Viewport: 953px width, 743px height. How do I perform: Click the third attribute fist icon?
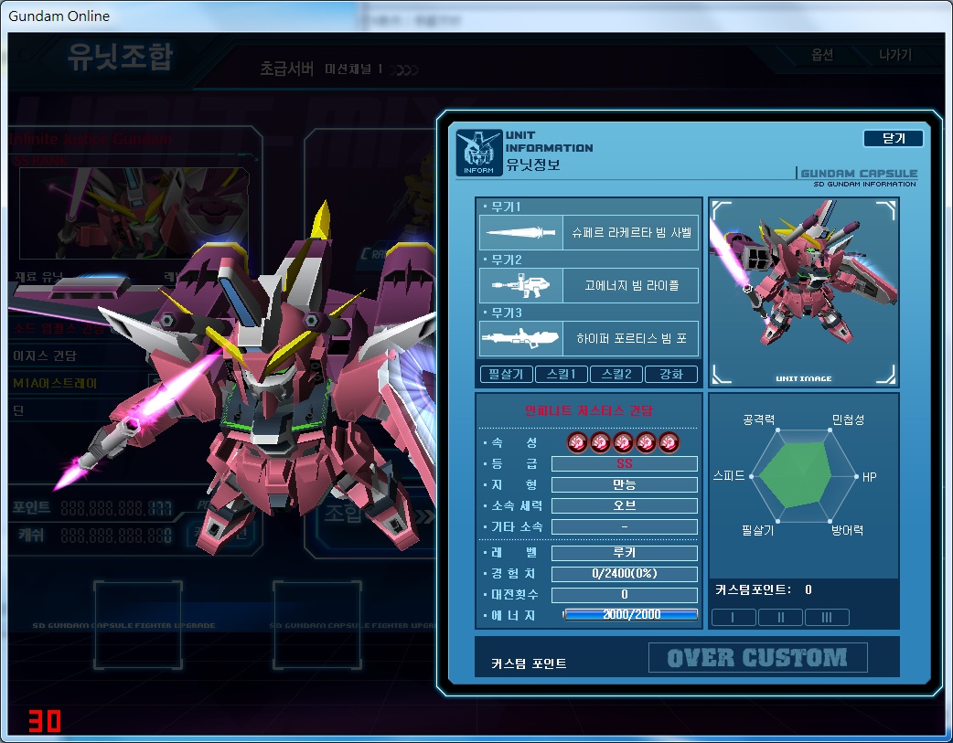coord(623,442)
